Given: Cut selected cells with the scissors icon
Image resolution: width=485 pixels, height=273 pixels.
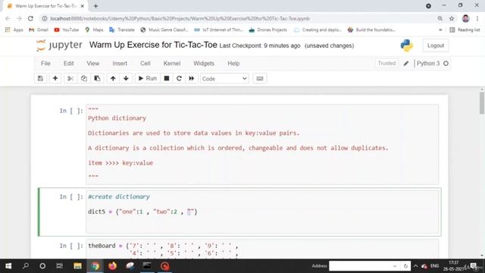Looking at the screenshot, I should point(70,79).
